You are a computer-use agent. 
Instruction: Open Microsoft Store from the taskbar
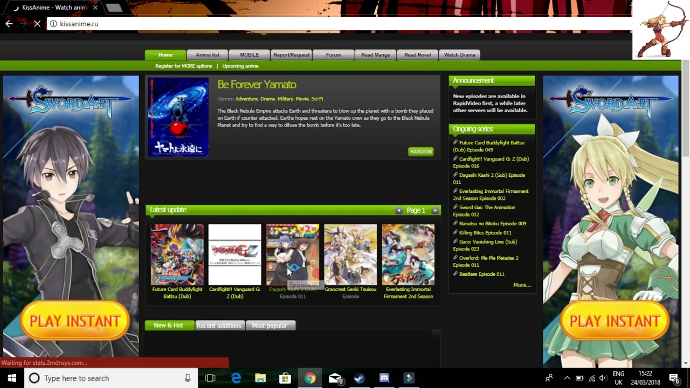tap(285, 378)
